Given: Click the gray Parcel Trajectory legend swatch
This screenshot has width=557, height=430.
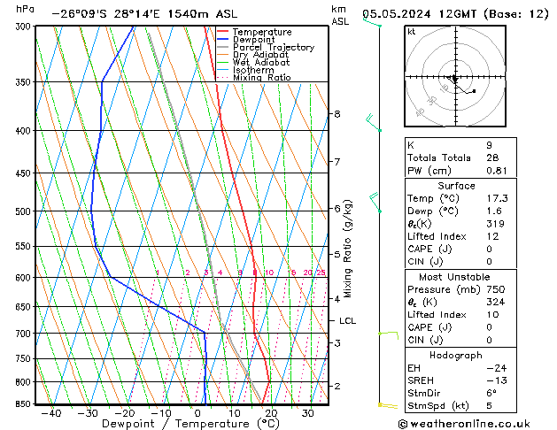Looking at the screenshot, I should [223, 47].
